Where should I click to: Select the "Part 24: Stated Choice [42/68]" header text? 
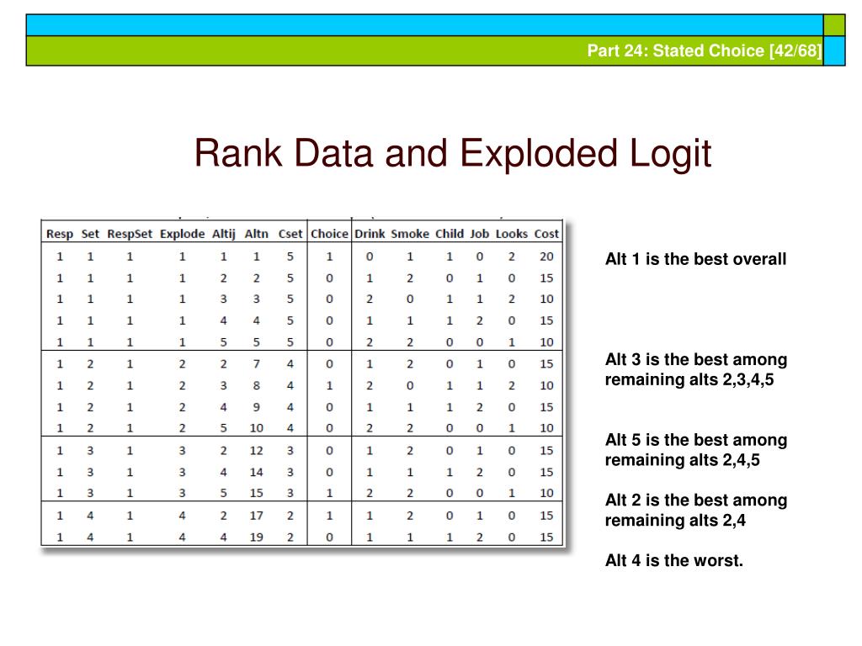(705, 50)
